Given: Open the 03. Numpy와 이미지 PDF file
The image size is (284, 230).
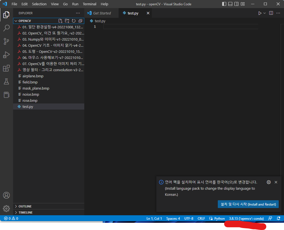Looking at the screenshot, I should 49,39.
